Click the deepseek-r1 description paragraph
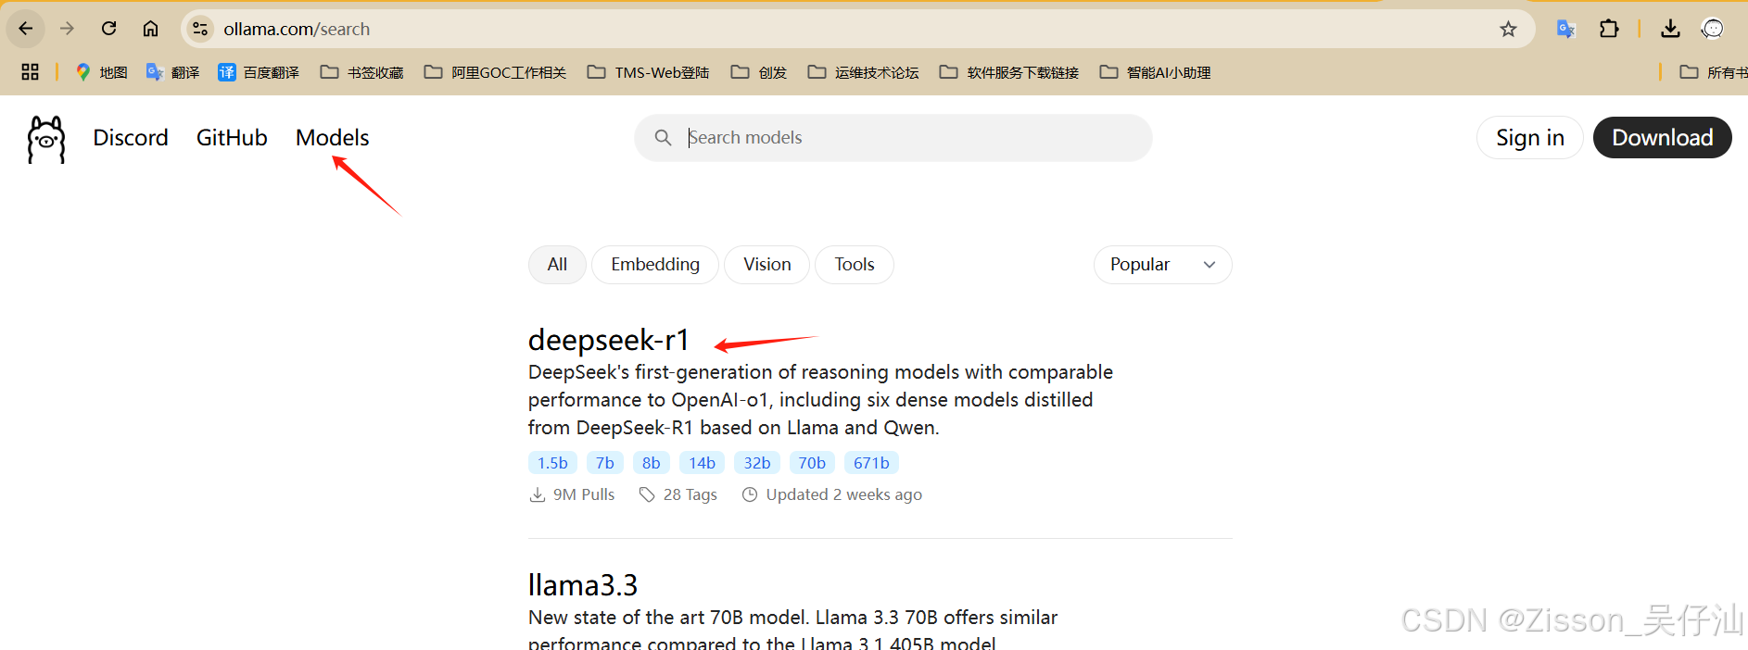The height and width of the screenshot is (650, 1748). tap(820, 400)
